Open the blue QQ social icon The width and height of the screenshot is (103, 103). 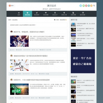(81, 6)
